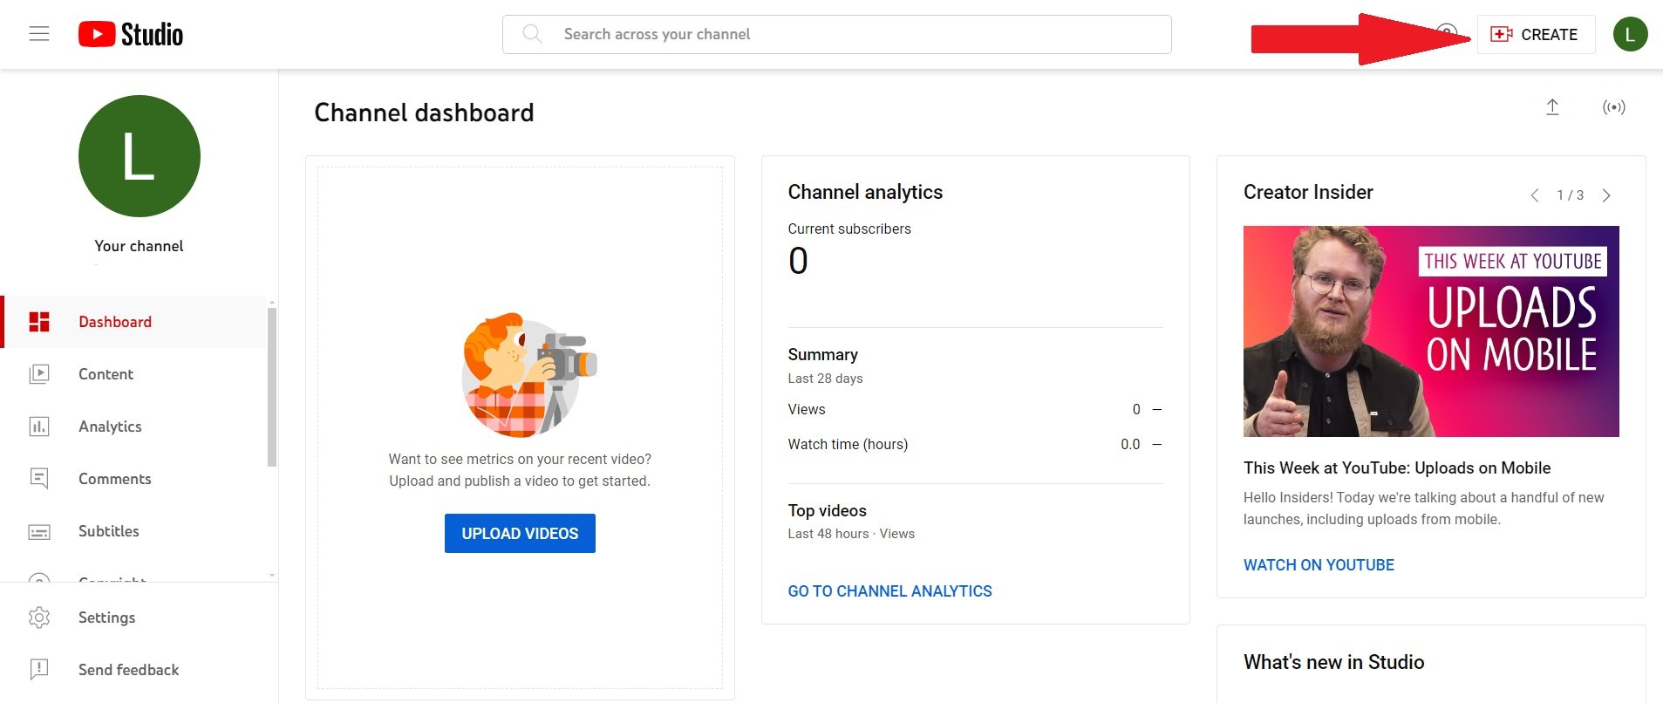The height and width of the screenshot is (703, 1663).
Task: Open the hamburger navigation menu
Action: pos(39,34)
